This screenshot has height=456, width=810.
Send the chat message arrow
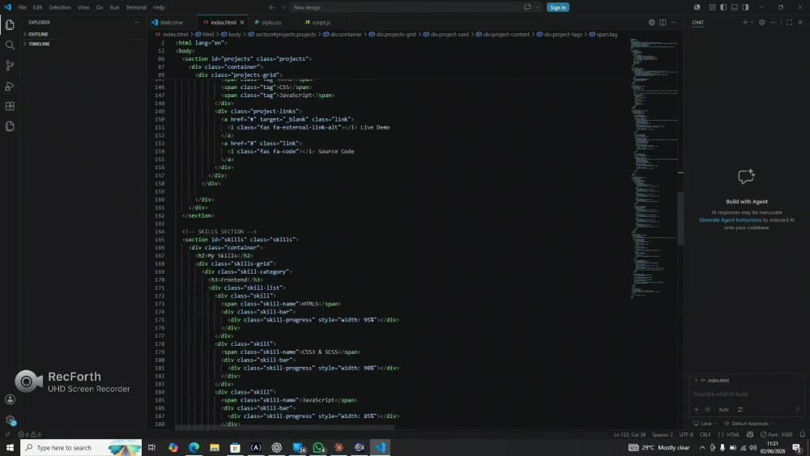pyautogui.click(x=797, y=410)
